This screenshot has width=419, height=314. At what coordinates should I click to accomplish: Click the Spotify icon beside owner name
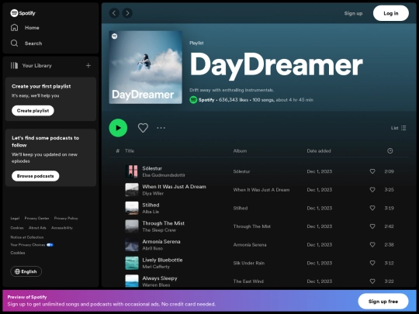click(193, 100)
